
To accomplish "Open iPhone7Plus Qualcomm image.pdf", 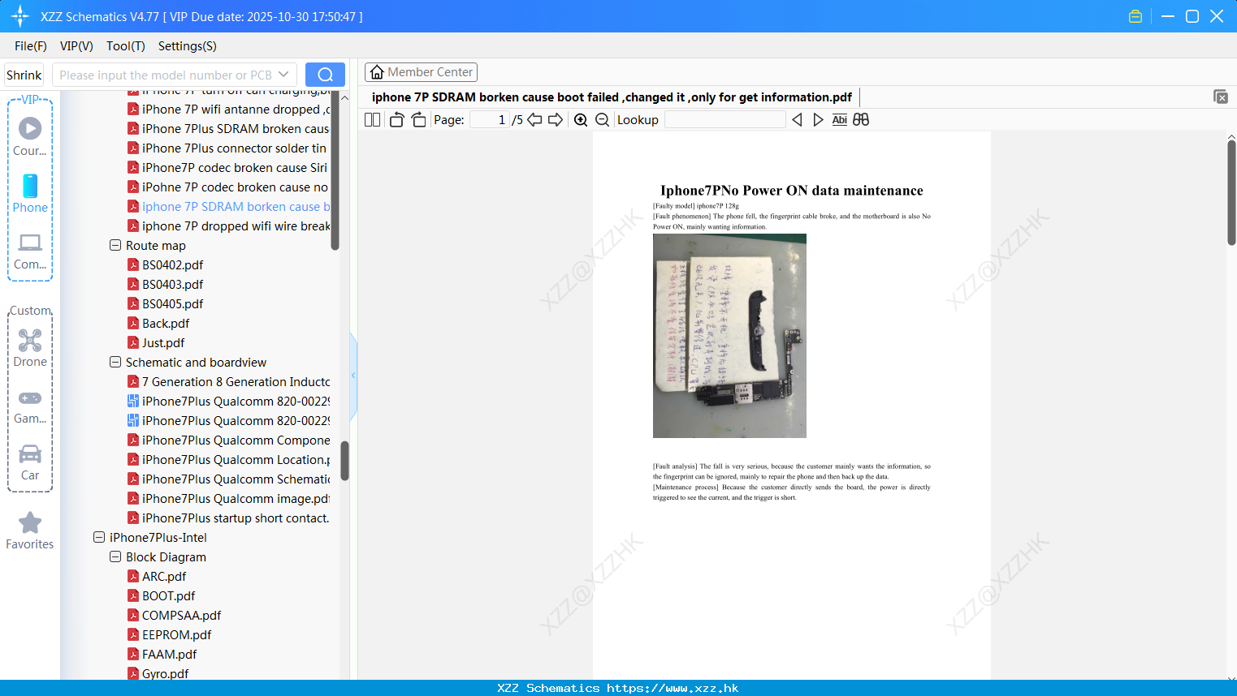I will pyautogui.click(x=228, y=498).
